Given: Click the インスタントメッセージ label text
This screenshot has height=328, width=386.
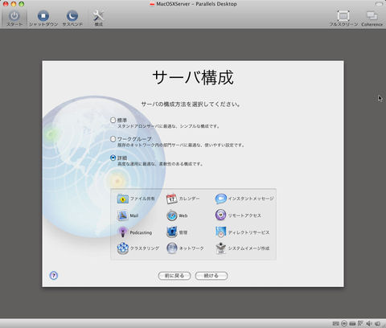Looking at the screenshot, I should [251, 199].
